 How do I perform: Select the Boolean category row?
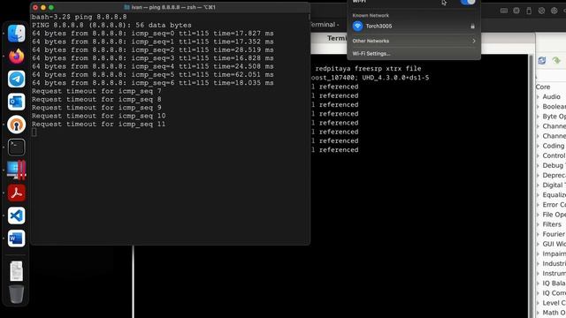click(554, 106)
